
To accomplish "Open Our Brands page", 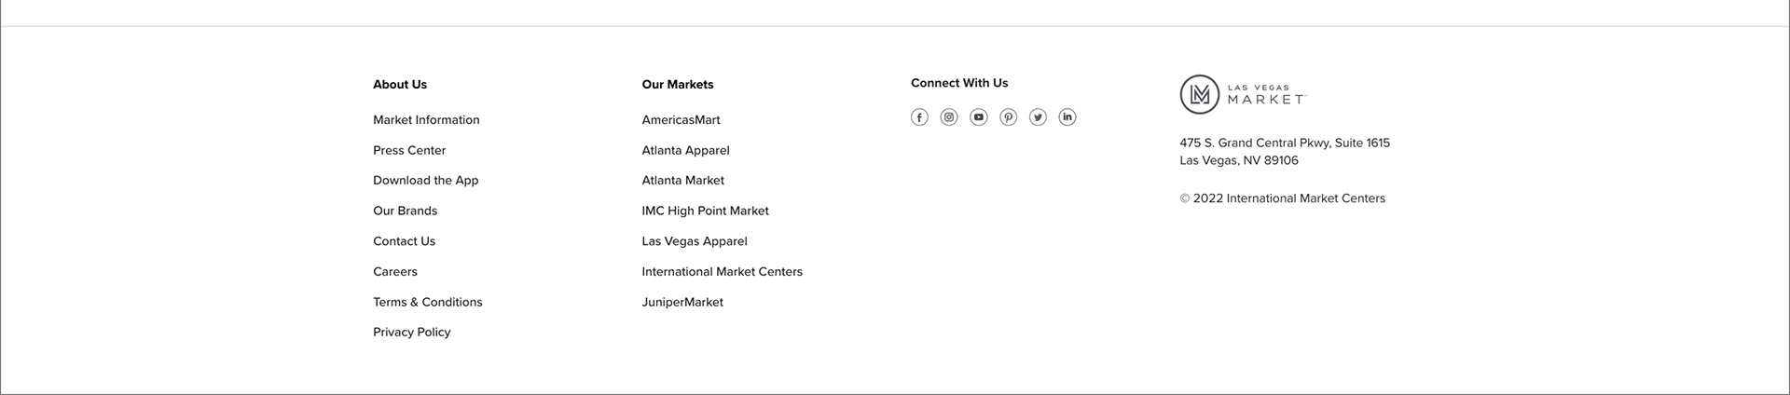I will click(x=405, y=211).
